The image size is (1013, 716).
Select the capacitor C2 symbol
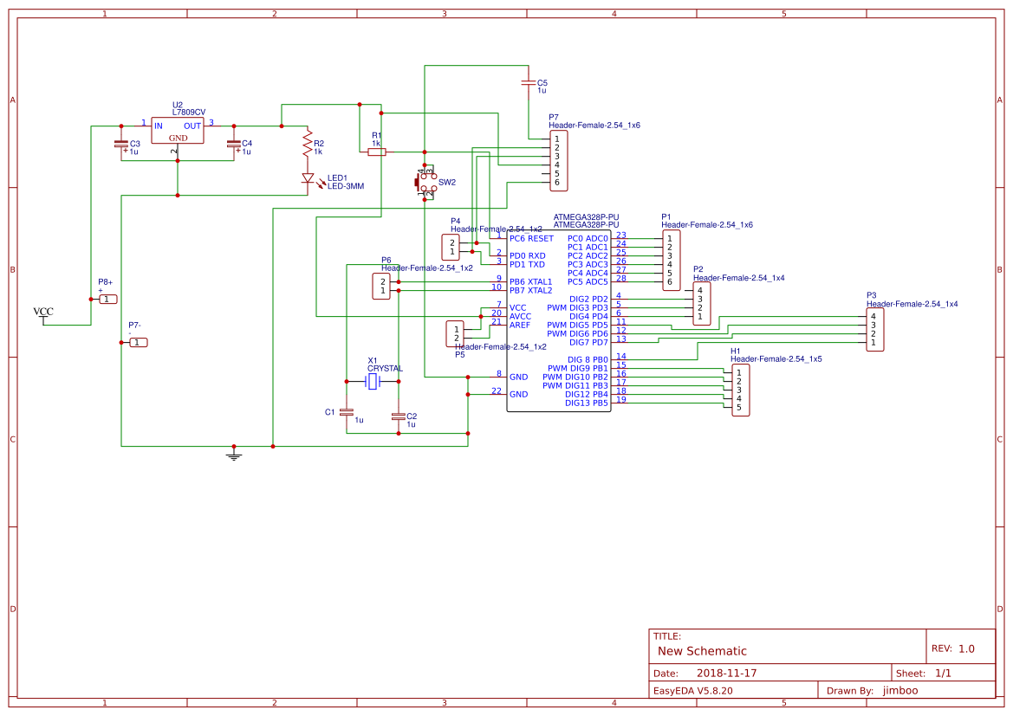point(399,416)
